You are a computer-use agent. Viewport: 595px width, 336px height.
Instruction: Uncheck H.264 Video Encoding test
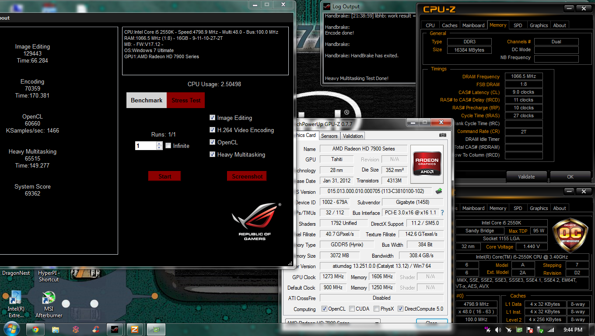(212, 130)
